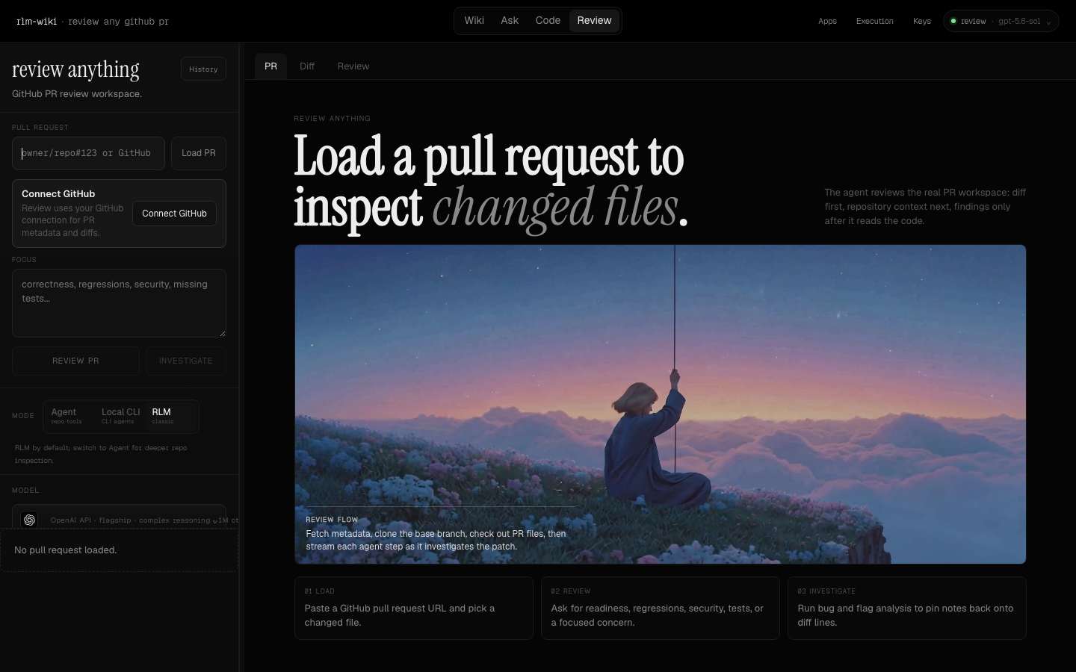Select Local CLI agents mode
This screenshot has height=672, width=1076.
120,416
